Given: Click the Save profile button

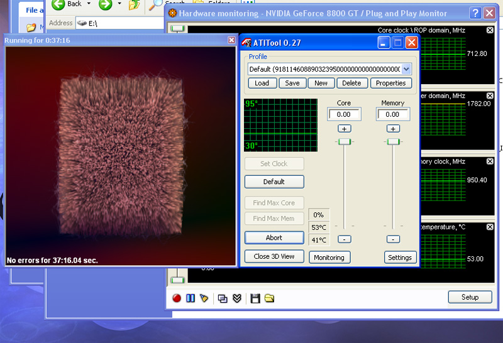Looking at the screenshot, I should [292, 83].
